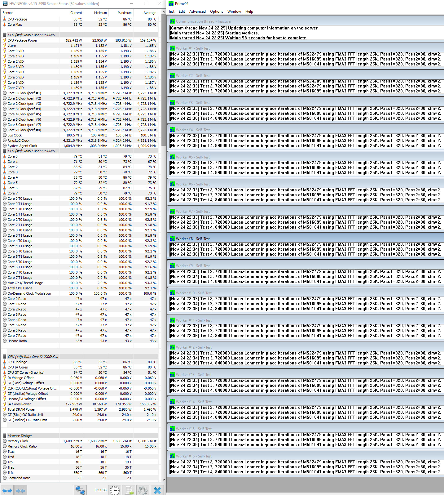Screen dimensions: 444x495
Task: Click the chip icon of Memory Timings group
Action: coord(5,436)
